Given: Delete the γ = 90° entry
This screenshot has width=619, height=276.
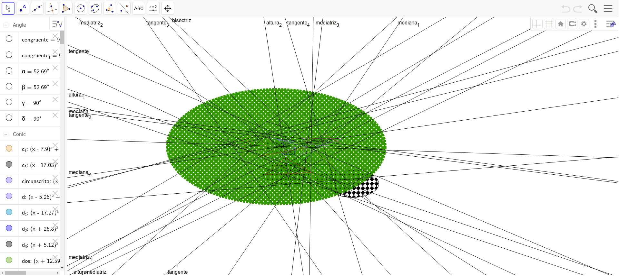Looking at the screenshot, I should pyautogui.click(x=55, y=99).
